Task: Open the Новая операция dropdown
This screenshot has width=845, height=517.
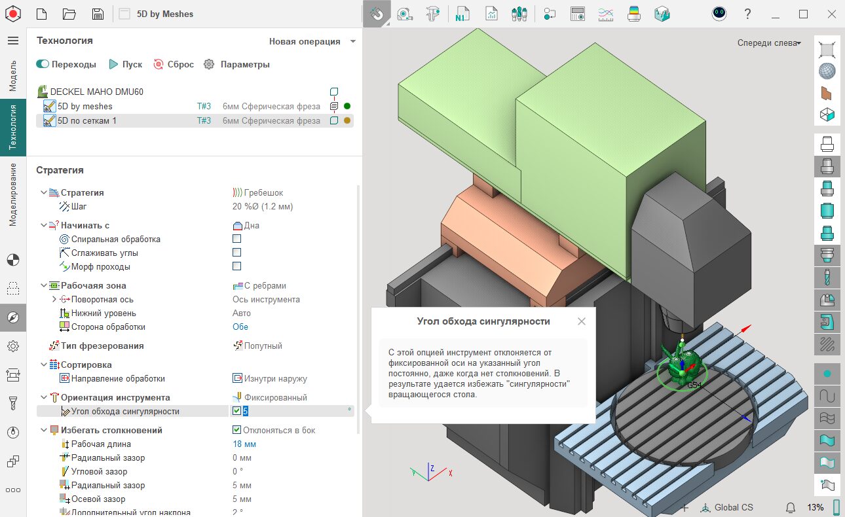Action: [x=312, y=41]
